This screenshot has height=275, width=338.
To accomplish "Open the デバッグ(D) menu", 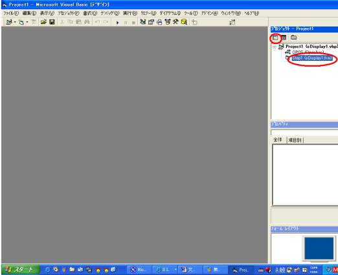I will 110,14.
